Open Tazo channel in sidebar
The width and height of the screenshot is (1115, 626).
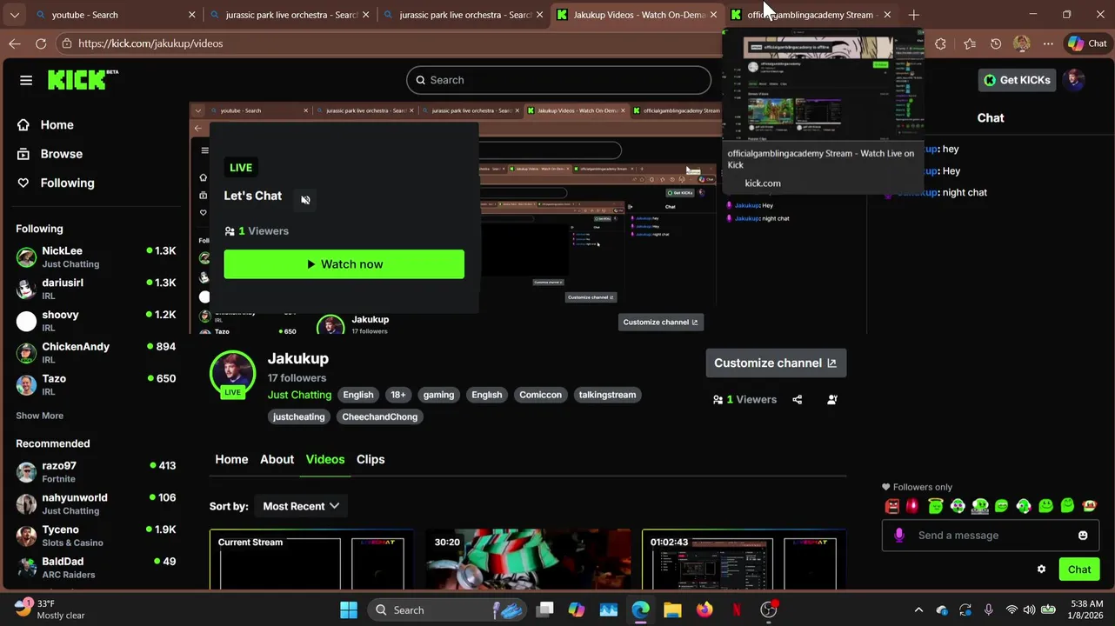click(96, 384)
